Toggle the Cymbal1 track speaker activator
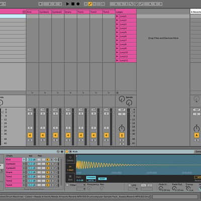The image size is (201, 201). (x=43, y=135)
